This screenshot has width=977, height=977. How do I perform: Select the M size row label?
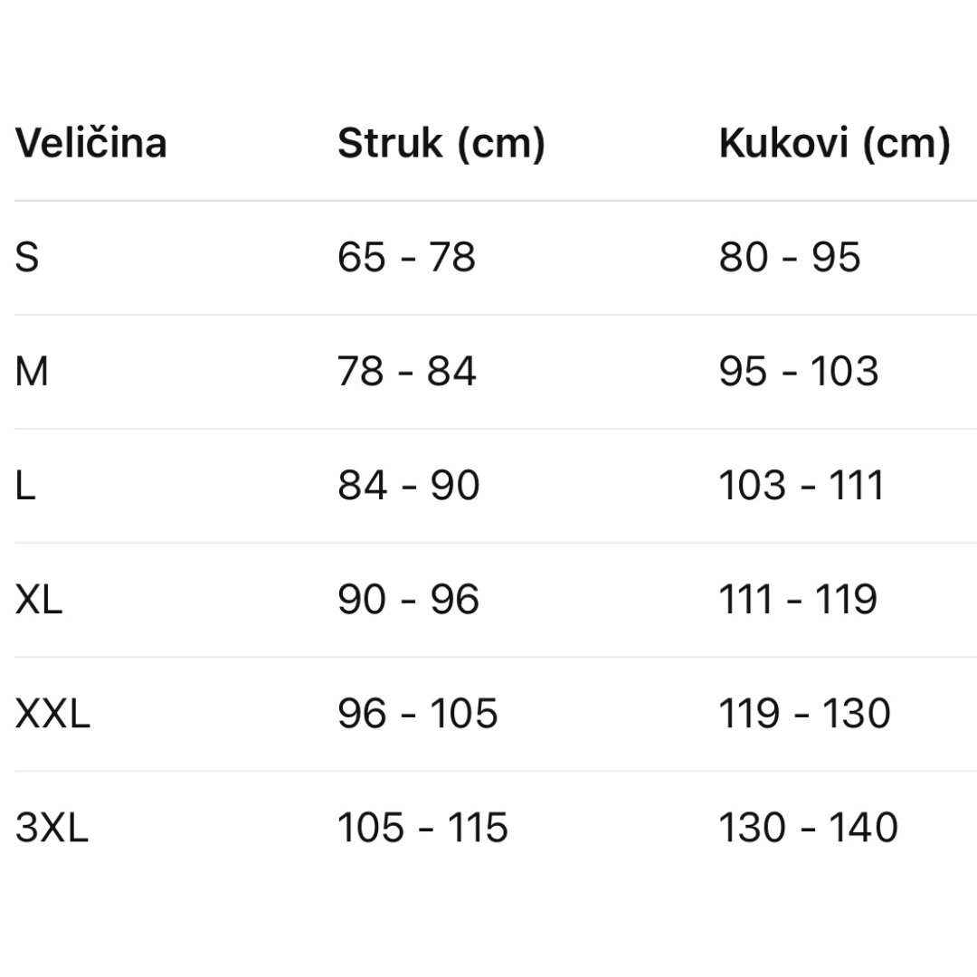(32, 372)
